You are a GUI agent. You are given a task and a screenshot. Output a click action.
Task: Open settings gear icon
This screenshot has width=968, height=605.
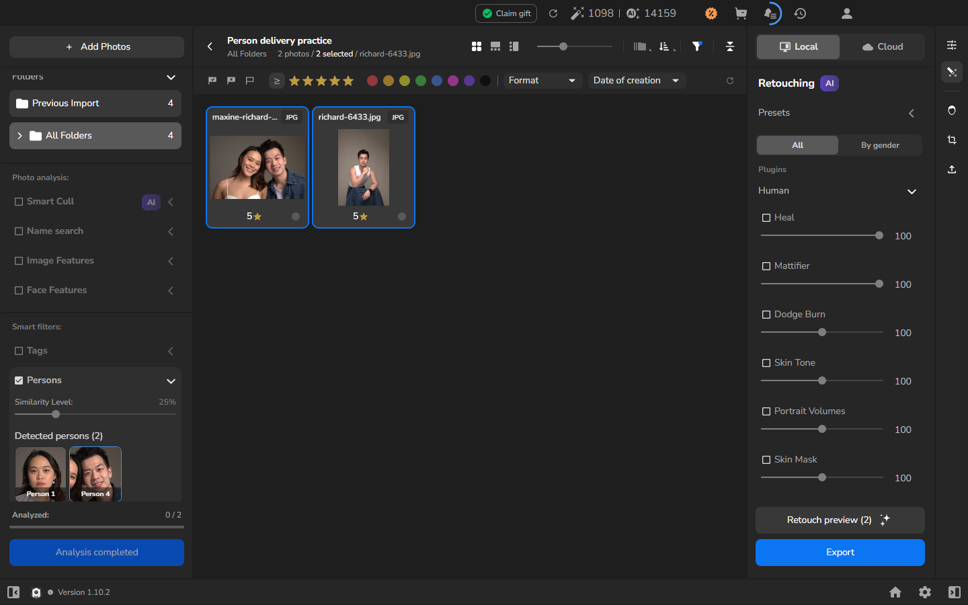click(x=925, y=592)
